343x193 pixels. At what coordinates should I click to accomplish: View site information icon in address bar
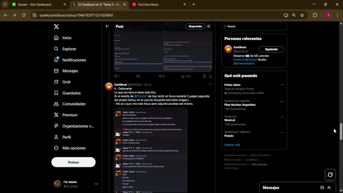point(34,15)
